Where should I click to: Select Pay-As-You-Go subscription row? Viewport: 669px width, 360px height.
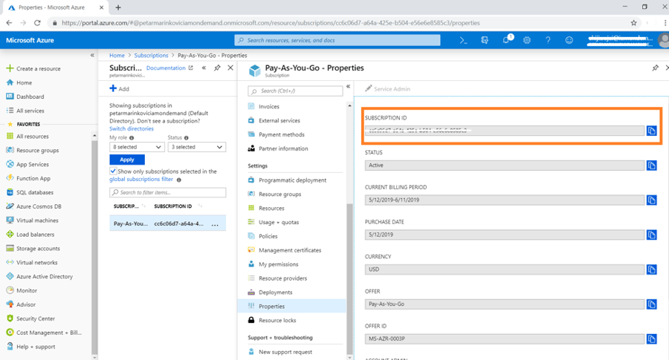point(167,223)
